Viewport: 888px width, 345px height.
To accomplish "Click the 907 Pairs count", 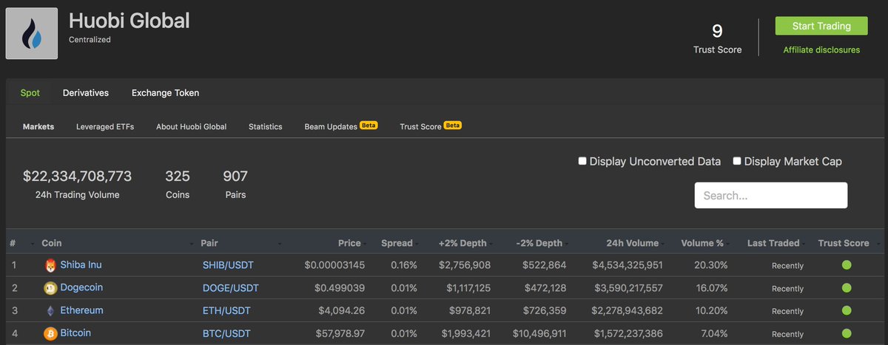I will pos(235,177).
